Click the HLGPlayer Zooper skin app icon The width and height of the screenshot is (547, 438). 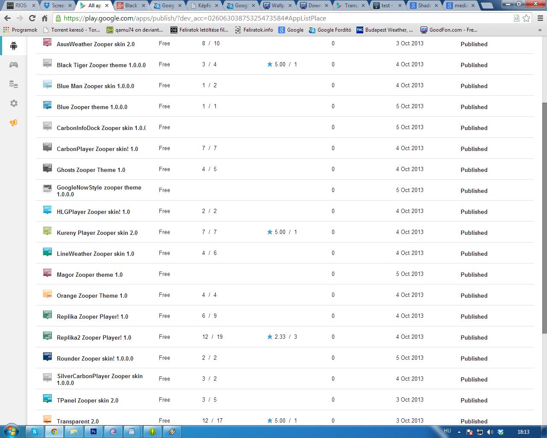47,210
